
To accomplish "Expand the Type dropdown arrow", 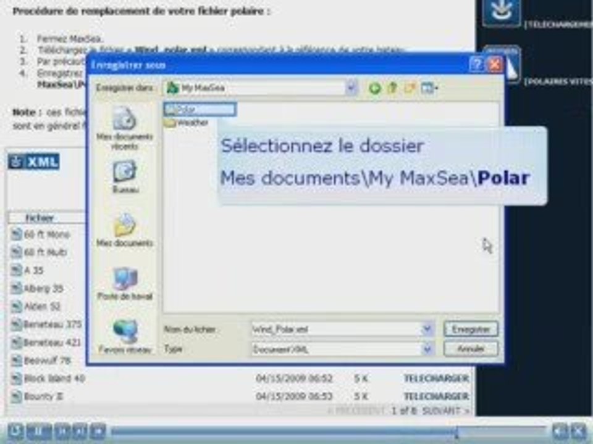I will coord(427,349).
